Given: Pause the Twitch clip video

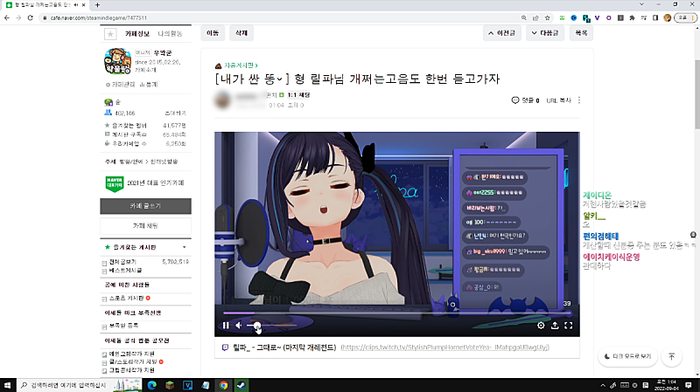Looking at the screenshot, I should coord(226,326).
